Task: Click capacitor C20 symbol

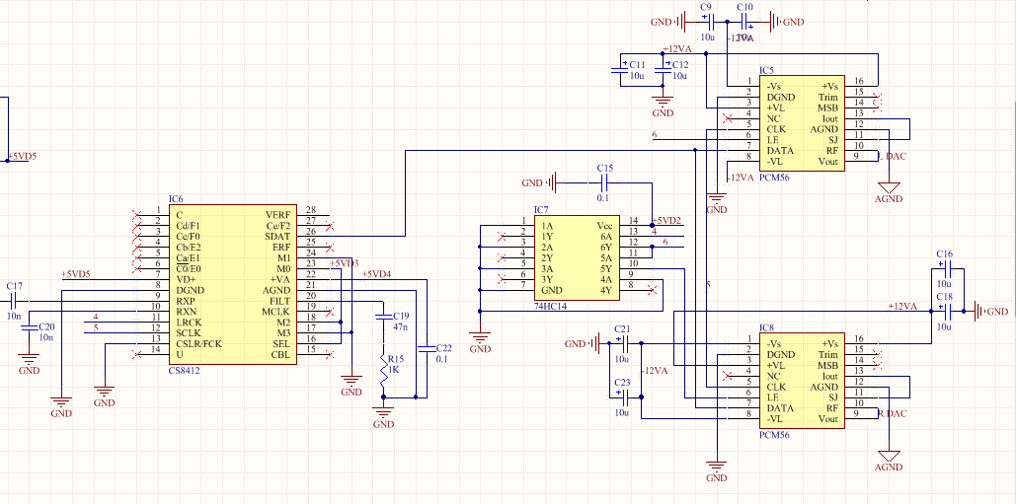Action: 28,327
